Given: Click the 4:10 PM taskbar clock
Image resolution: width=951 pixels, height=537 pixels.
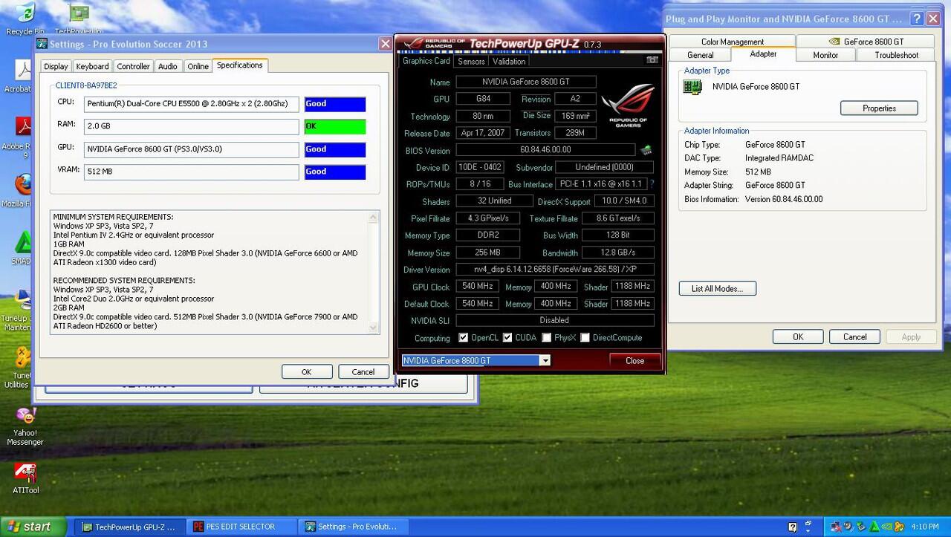Looking at the screenshot, I should 925,527.
